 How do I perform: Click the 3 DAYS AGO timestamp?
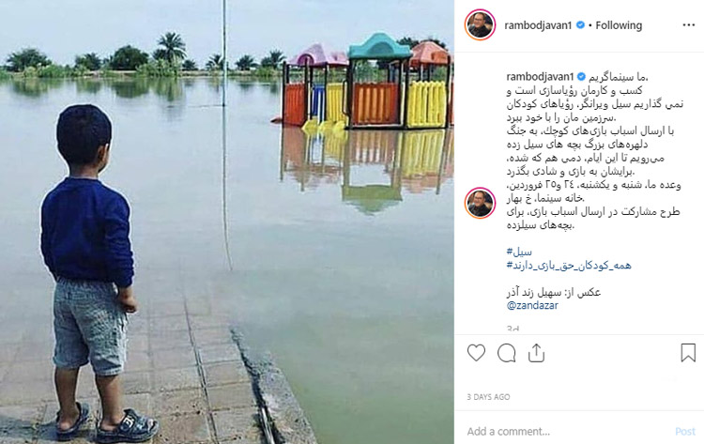pos(488,397)
